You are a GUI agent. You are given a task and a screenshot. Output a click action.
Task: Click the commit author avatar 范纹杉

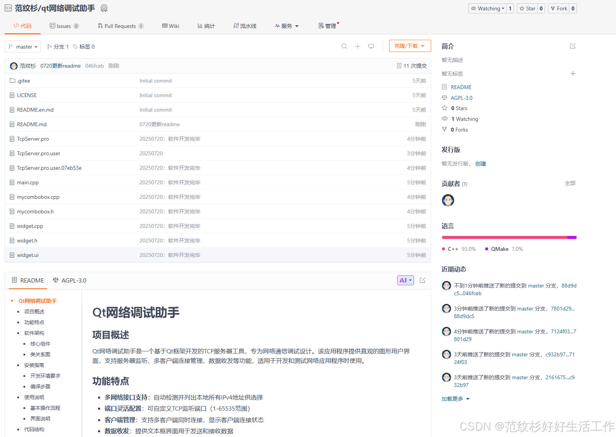pyautogui.click(x=14, y=66)
